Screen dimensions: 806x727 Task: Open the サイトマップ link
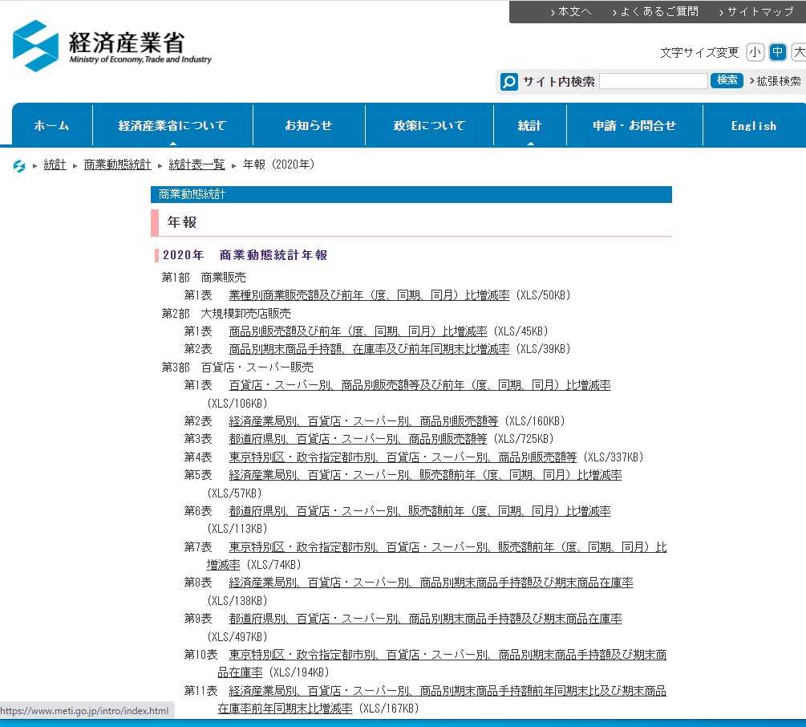[759, 11]
